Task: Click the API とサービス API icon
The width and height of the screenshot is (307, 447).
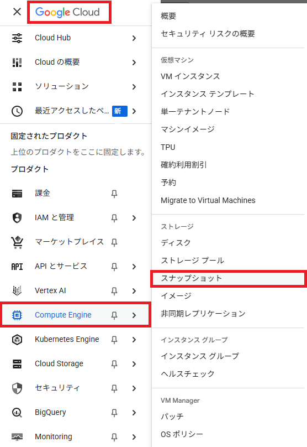Action: pyautogui.click(x=17, y=267)
